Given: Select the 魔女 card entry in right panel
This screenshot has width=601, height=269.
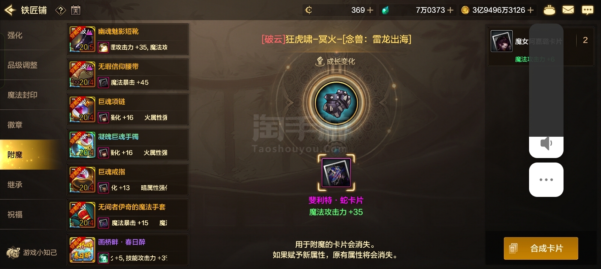Looking at the screenshot, I should pyautogui.click(x=541, y=47).
